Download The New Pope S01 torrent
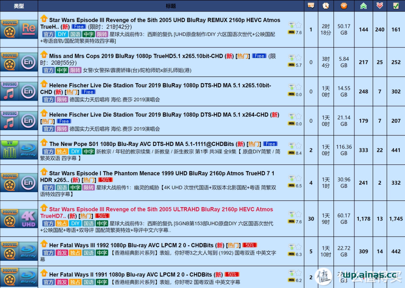This screenshot has width=405, height=288. 291,146
